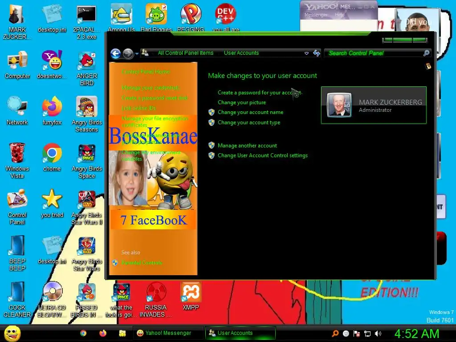Image resolution: width=456 pixels, height=342 pixels.
Task: Click the search magnifier icon
Action: pyautogui.click(x=426, y=53)
